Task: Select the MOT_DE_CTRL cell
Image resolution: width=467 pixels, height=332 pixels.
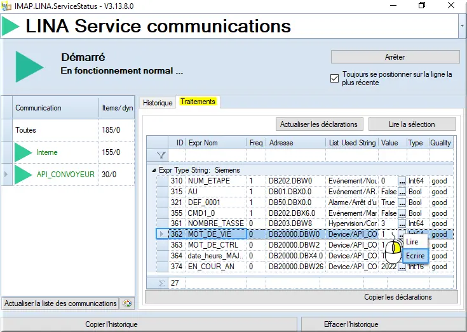Action: point(216,245)
